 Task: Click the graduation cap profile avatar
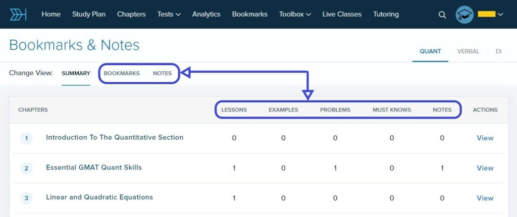[464, 15]
